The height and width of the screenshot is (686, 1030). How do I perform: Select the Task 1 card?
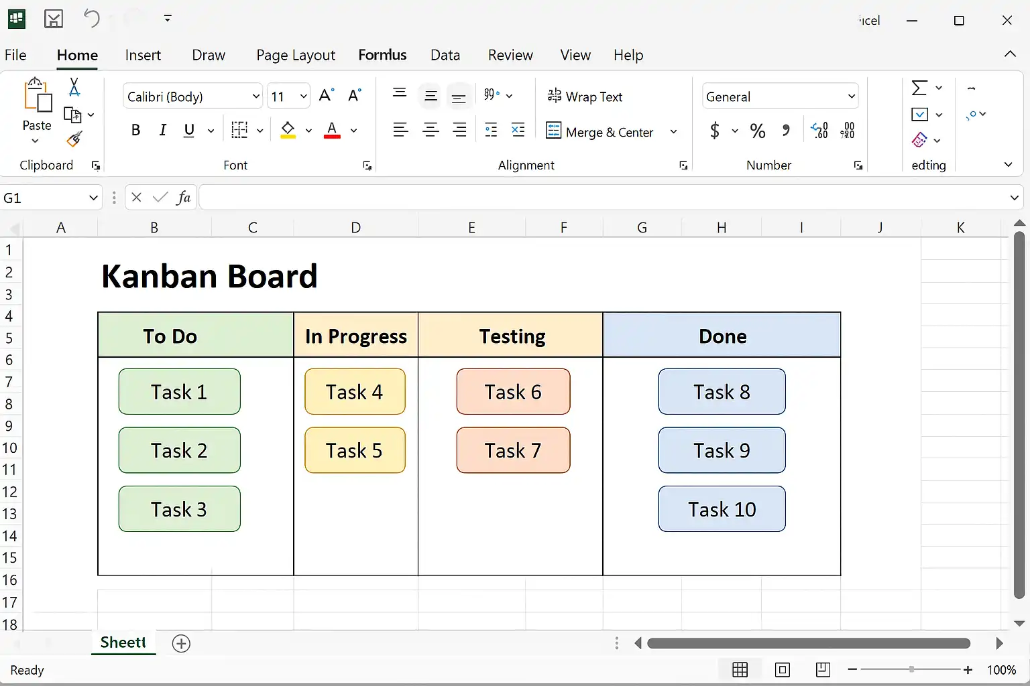coord(180,392)
